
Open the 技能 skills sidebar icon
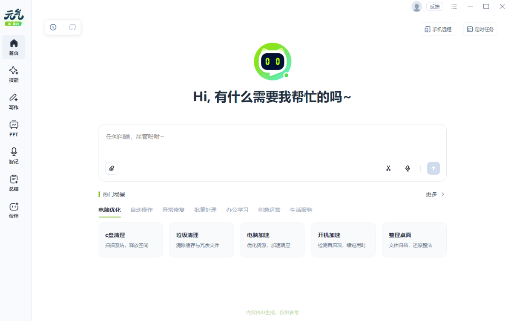14,74
